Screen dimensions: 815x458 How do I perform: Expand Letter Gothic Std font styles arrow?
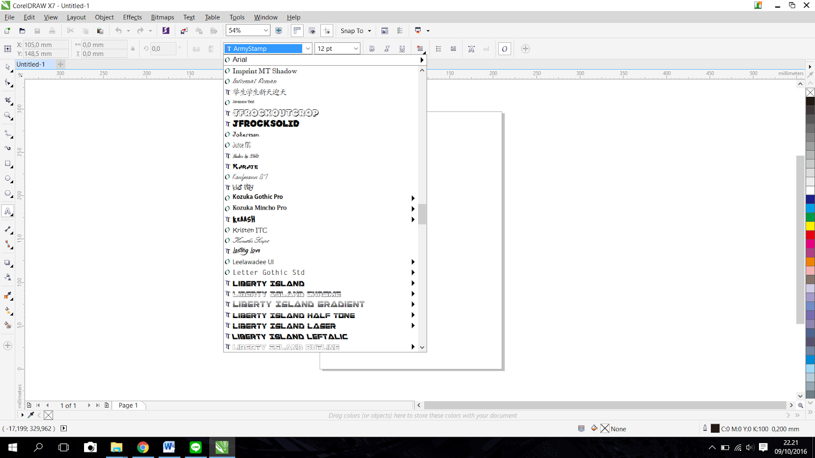pyautogui.click(x=413, y=273)
